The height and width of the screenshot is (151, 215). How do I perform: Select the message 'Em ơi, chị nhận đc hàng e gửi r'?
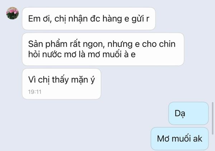coord(89,19)
